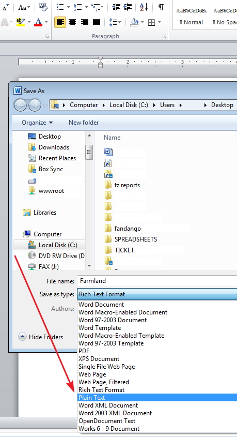Select wwwroot network drive
This screenshot has height=437, width=237.
46,191
